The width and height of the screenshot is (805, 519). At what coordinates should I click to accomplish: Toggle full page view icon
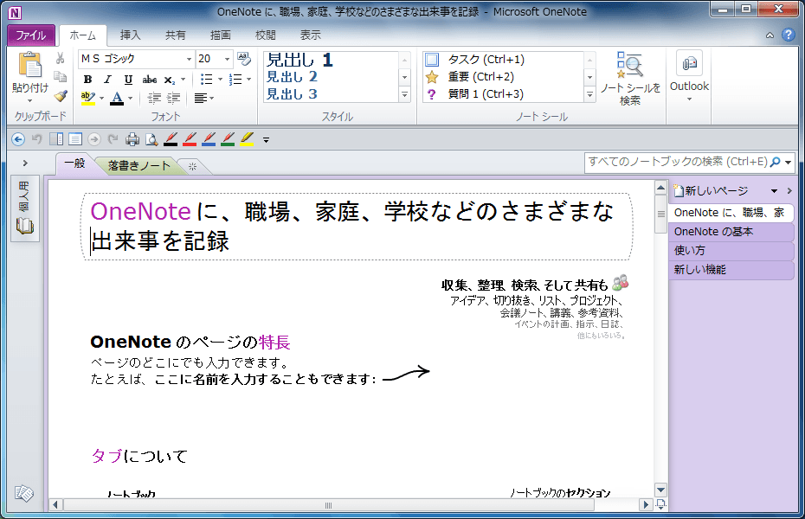pyautogui.click(x=75, y=139)
